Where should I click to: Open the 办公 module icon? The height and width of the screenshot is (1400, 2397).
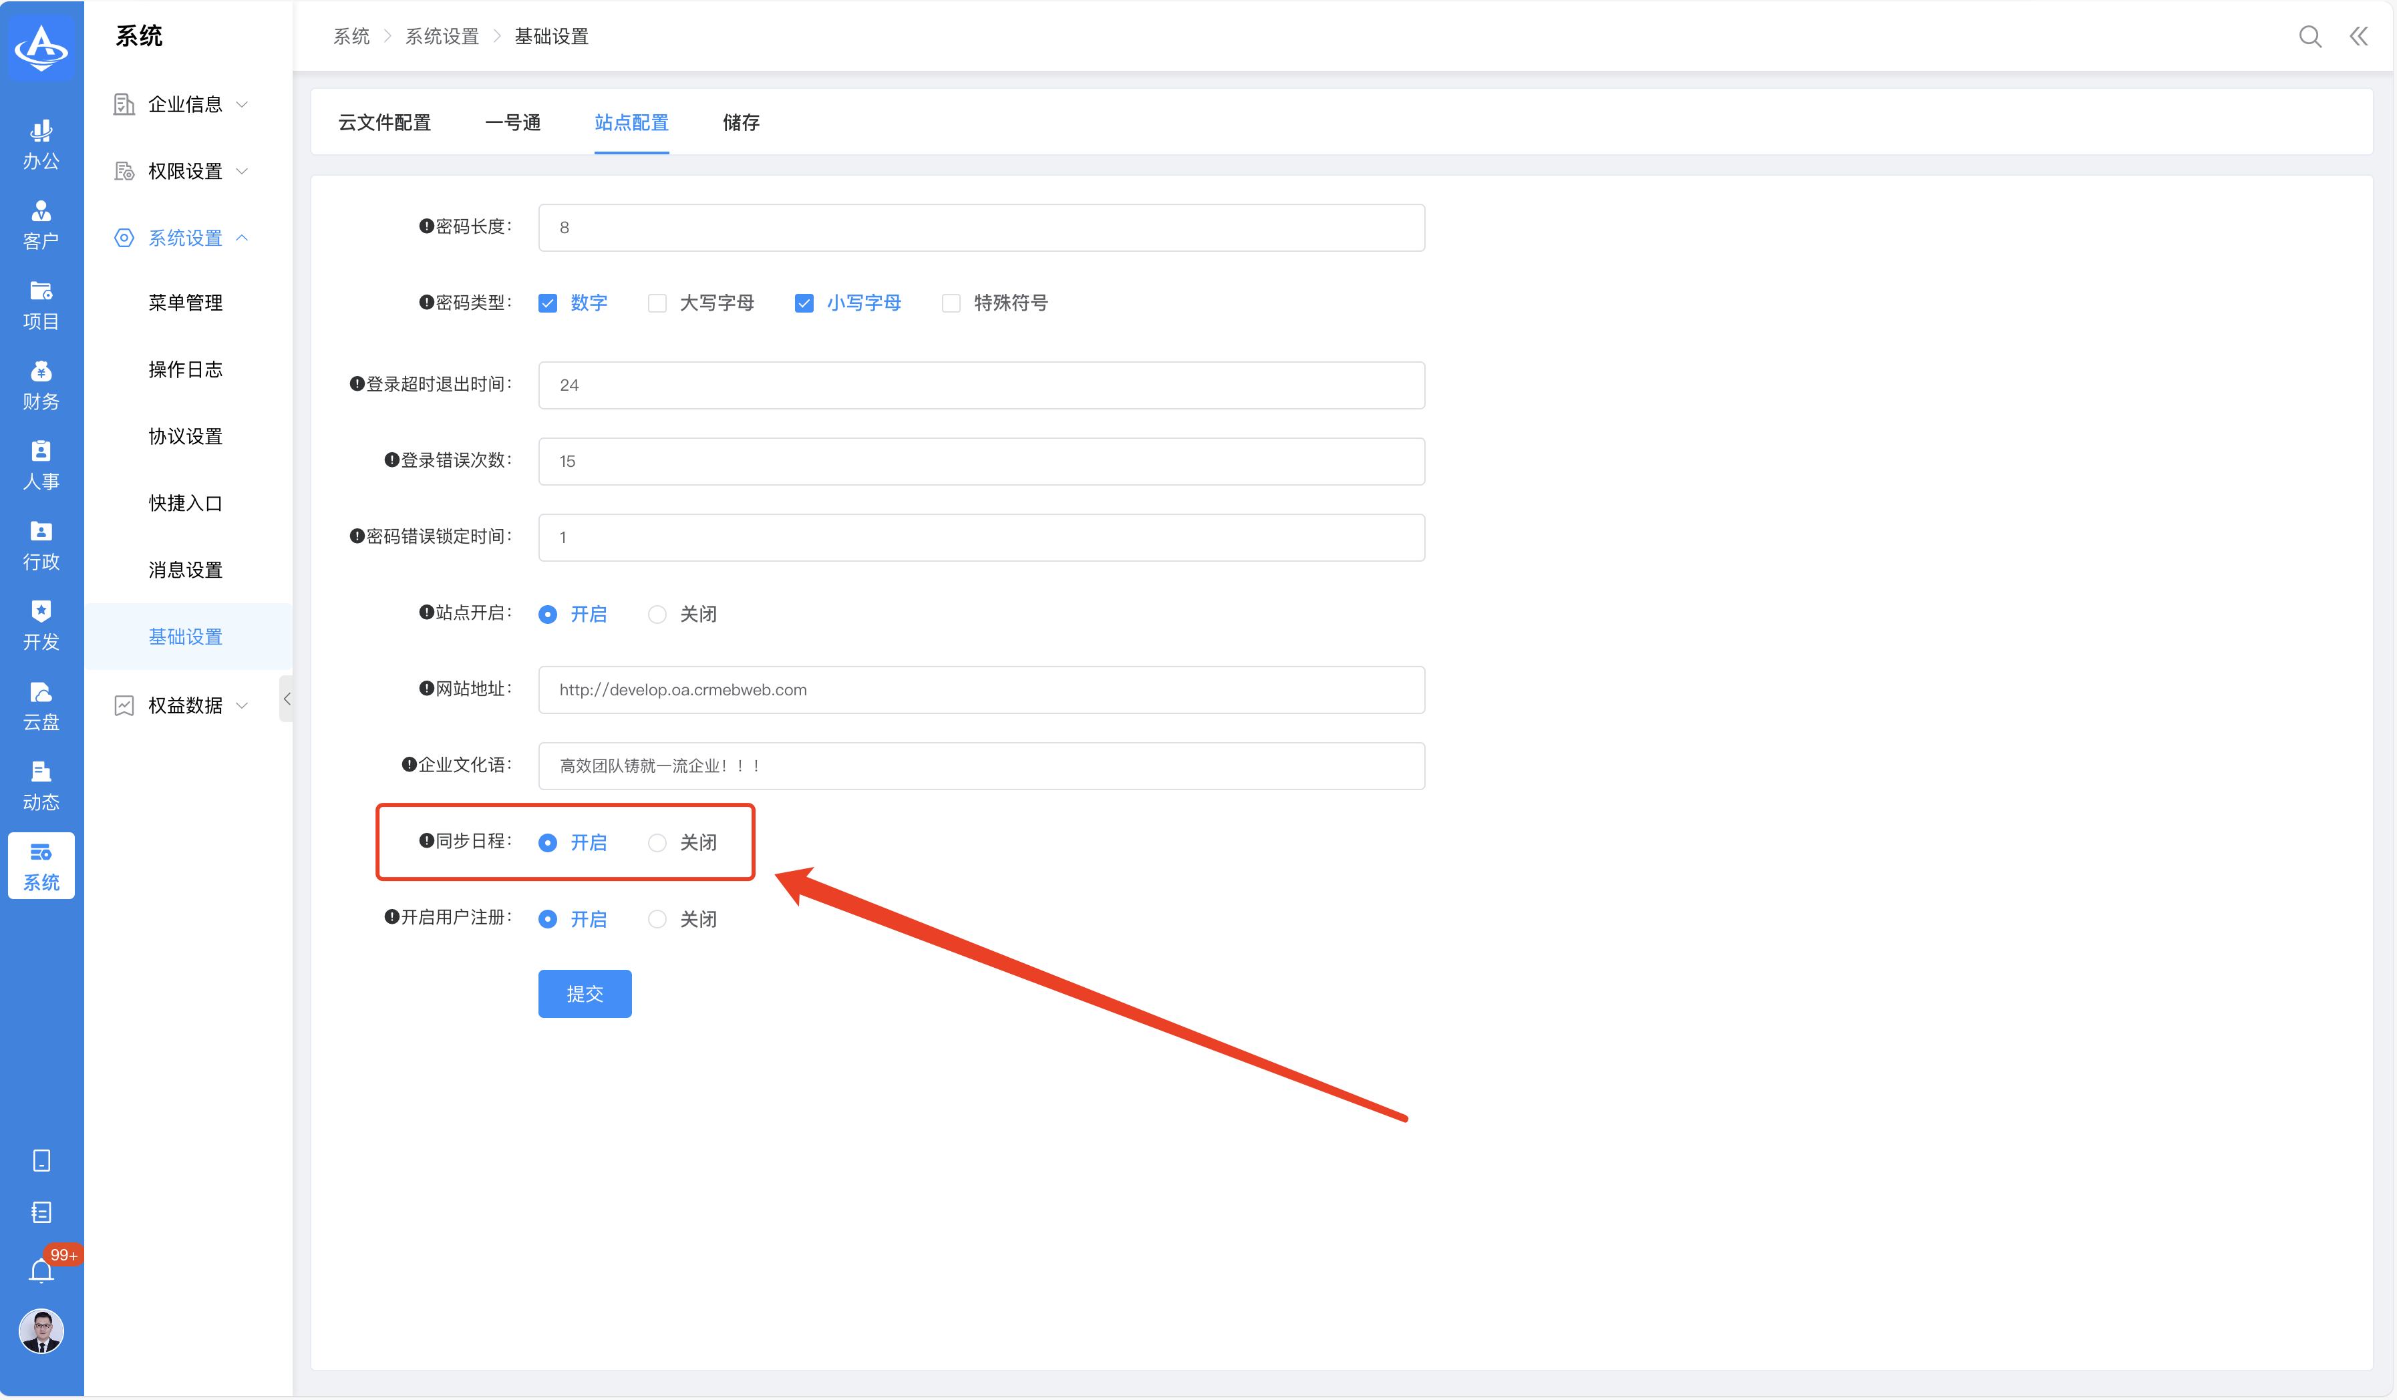41,144
